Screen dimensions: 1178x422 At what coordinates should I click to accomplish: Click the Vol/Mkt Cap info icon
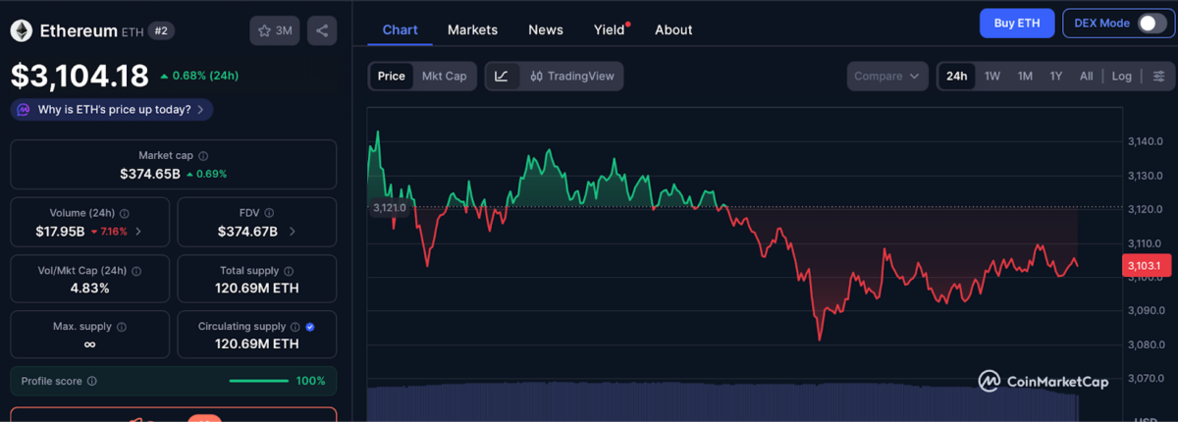[x=136, y=270]
